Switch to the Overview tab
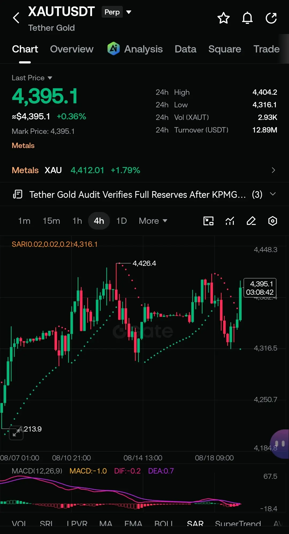The width and height of the screenshot is (289, 534). pos(72,49)
